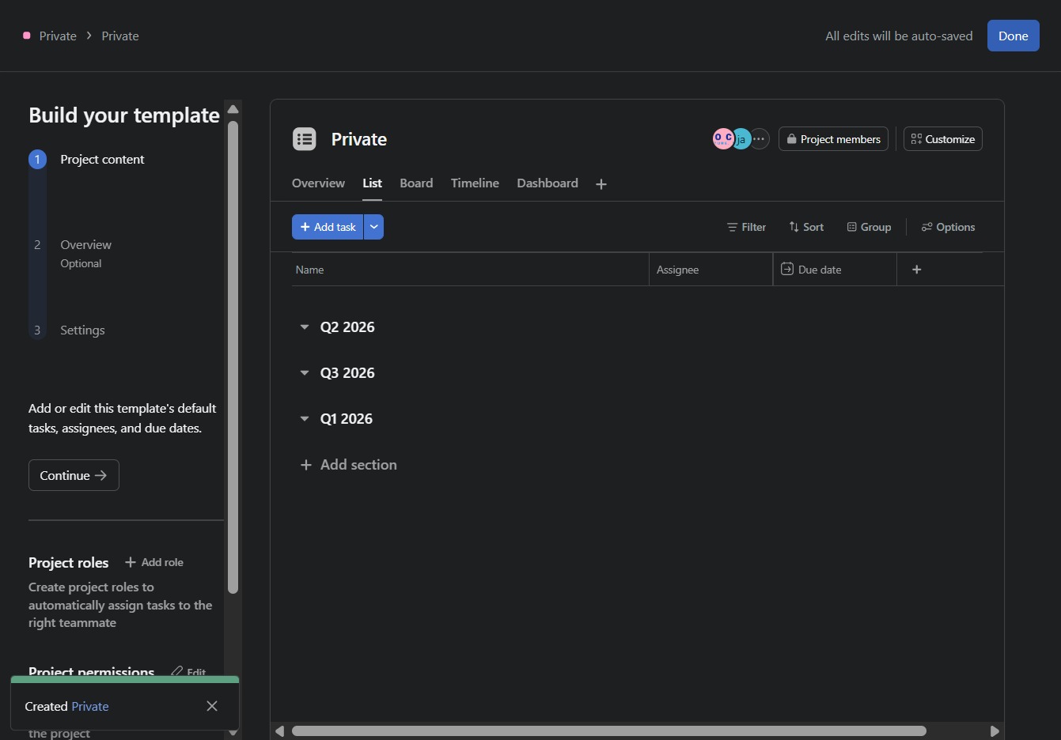Click the second Private breadcrumb
The width and height of the screenshot is (1061, 740).
pos(120,36)
